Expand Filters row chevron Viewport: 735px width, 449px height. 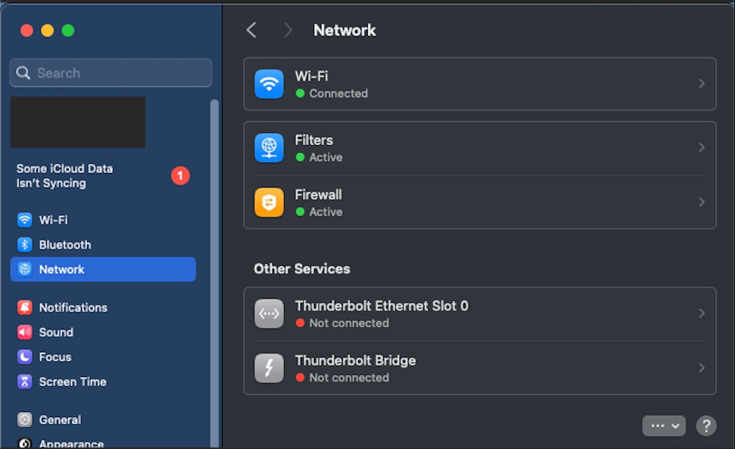click(x=701, y=147)
